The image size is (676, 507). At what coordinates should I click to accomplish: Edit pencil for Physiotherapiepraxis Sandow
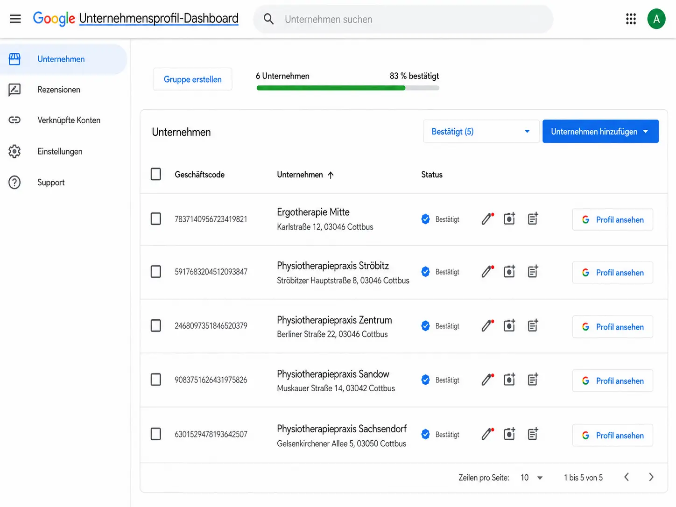tap(487, 380)
